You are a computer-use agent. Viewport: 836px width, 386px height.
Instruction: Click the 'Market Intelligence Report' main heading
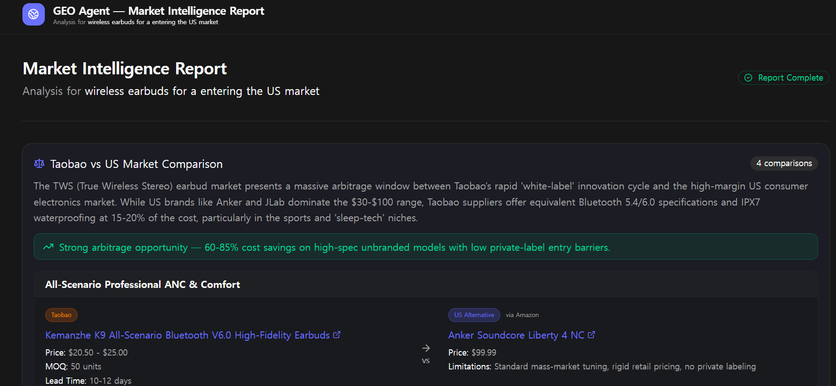(125, 69)
